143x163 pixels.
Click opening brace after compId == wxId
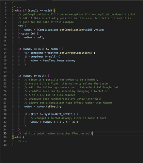point(54,11)
